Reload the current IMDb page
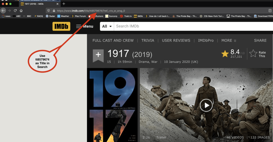The width and height of the screenshot is (273, 142). click(15, 11)
